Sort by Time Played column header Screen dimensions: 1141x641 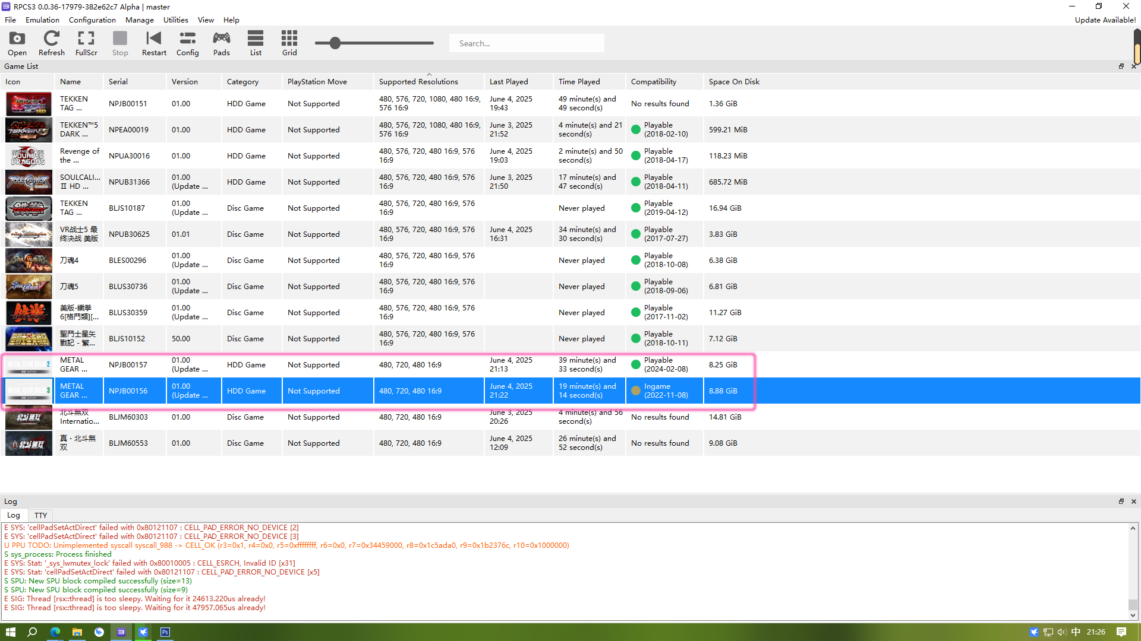tap(590, 82)
